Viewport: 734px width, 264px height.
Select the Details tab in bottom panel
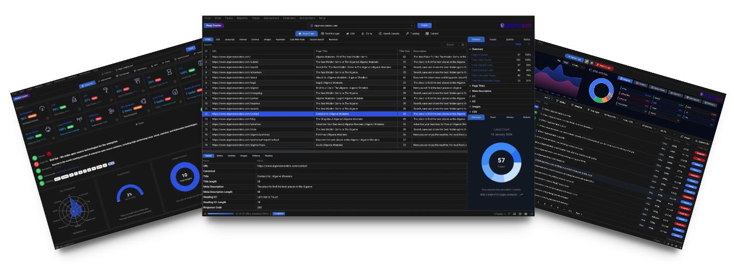point(209,155)
